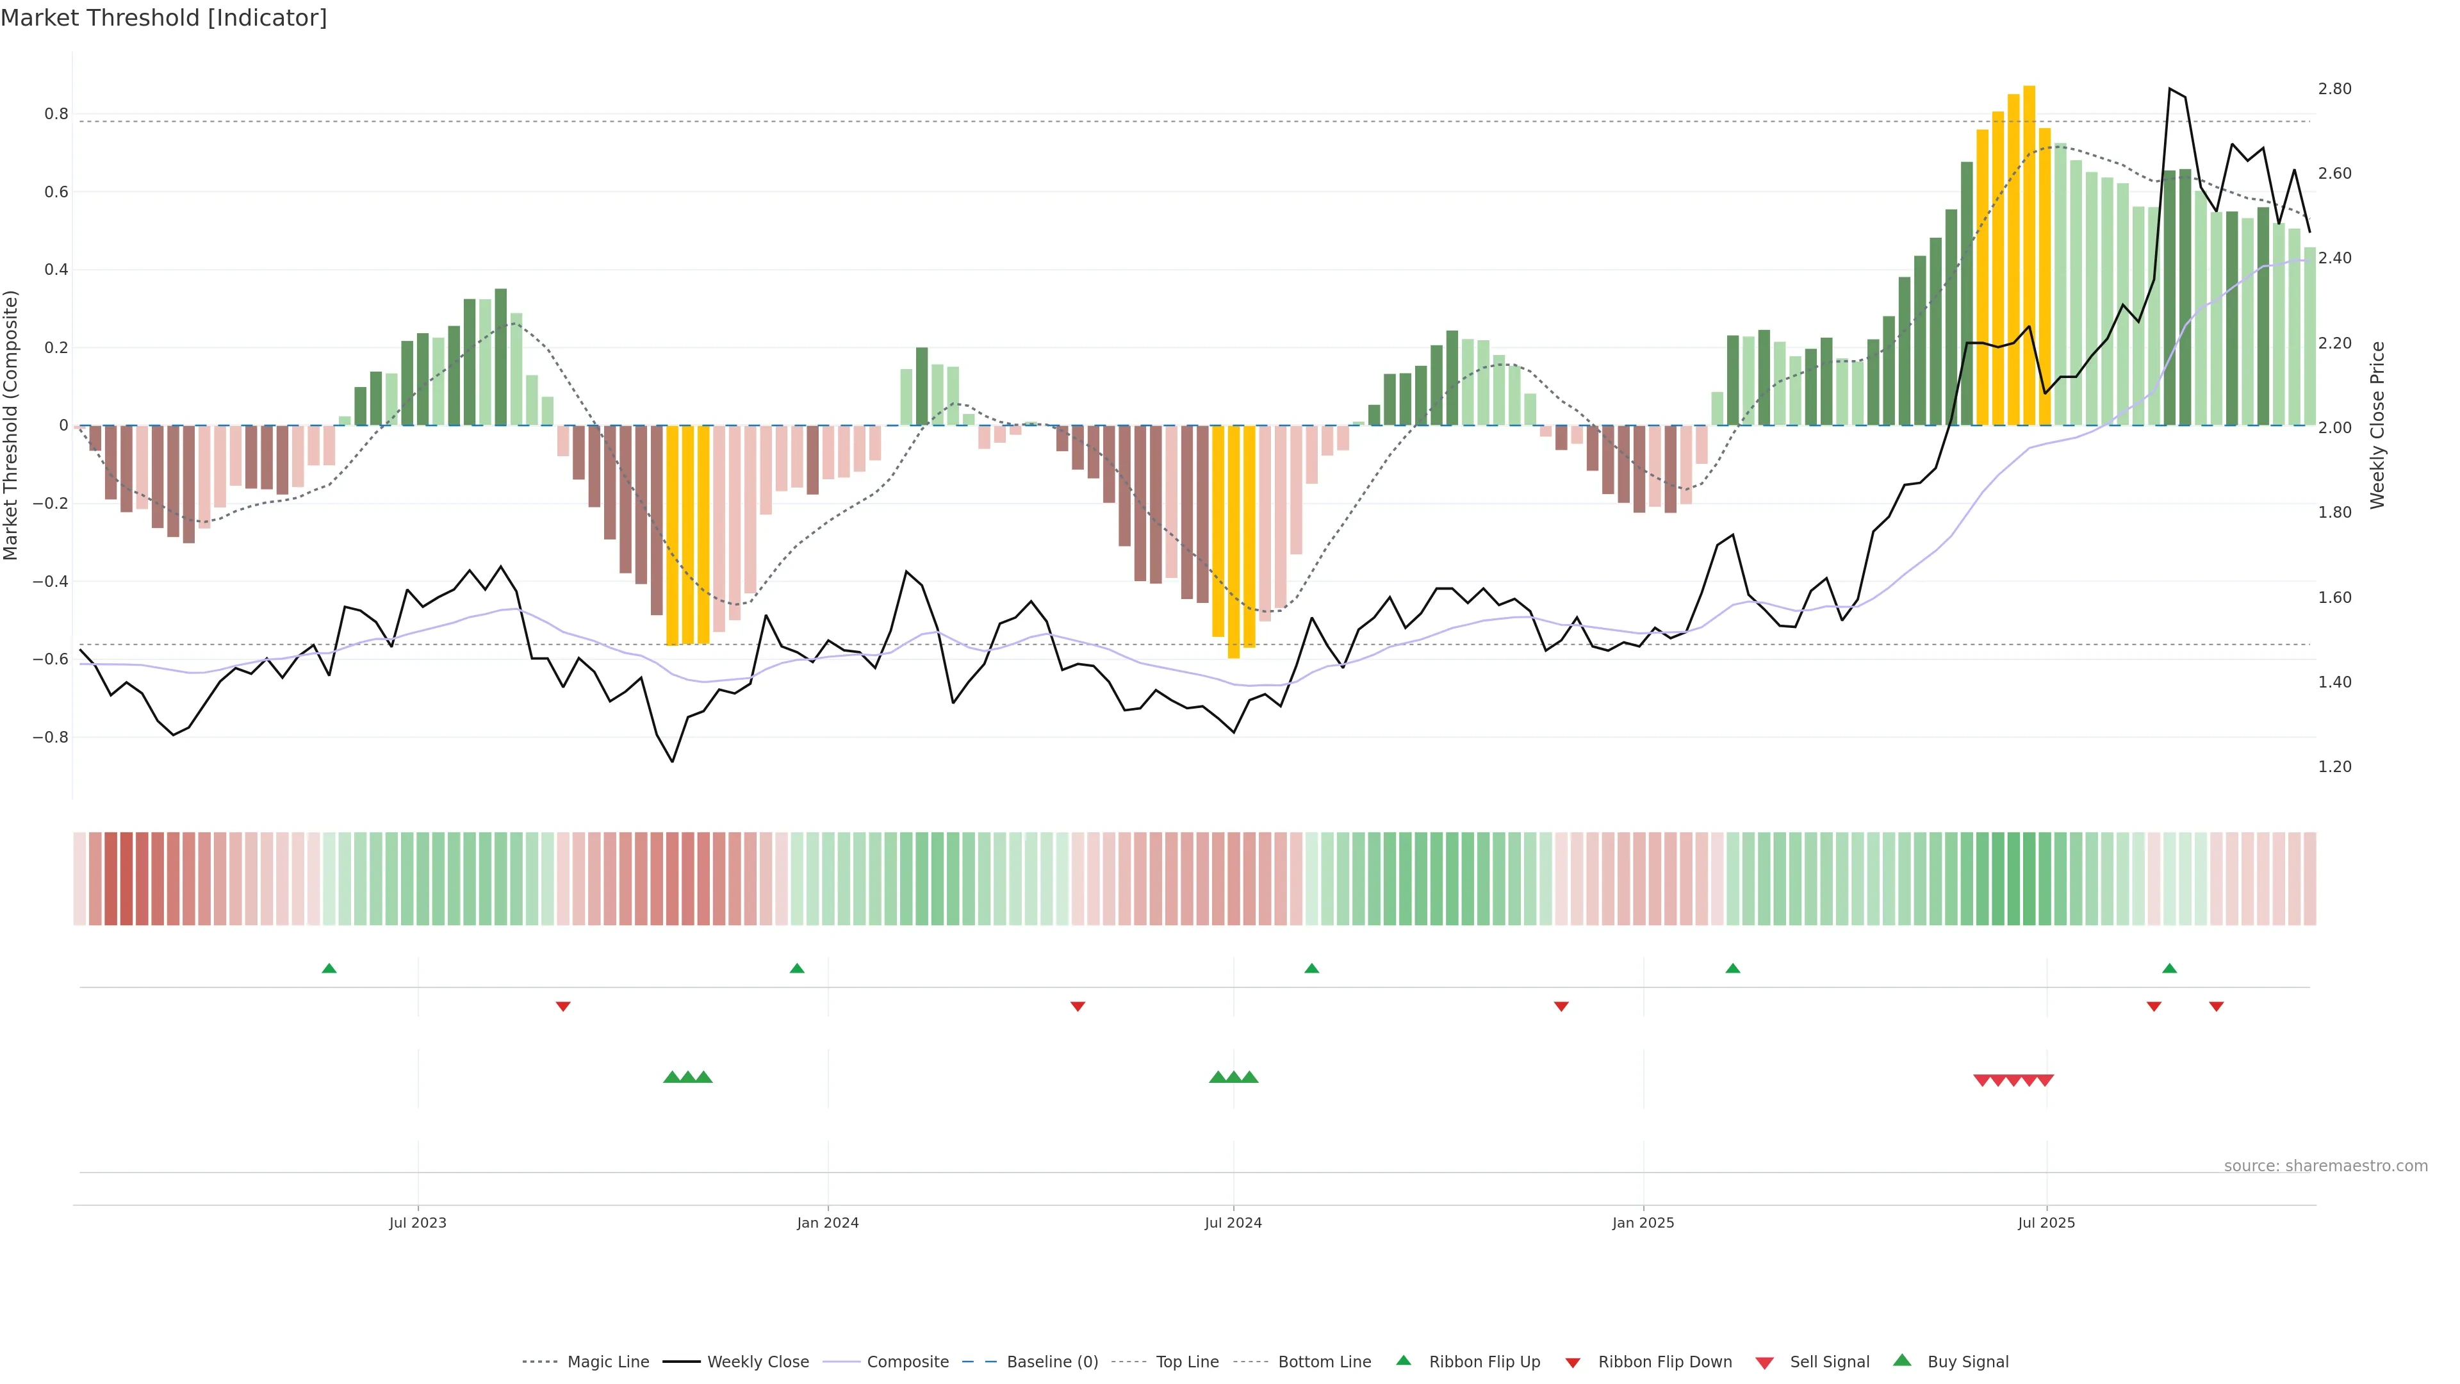Click the earliest green Ribbon Flip Up marker
This screenshot has height=1384, width=2460.
pyautogui.click(x=329, y=969)
